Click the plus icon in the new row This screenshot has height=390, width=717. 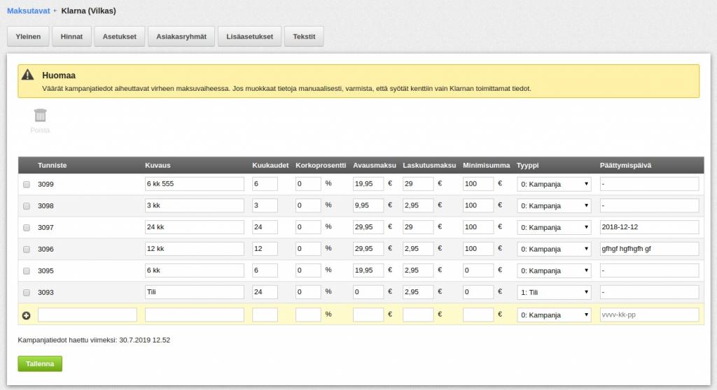[27, 315]
